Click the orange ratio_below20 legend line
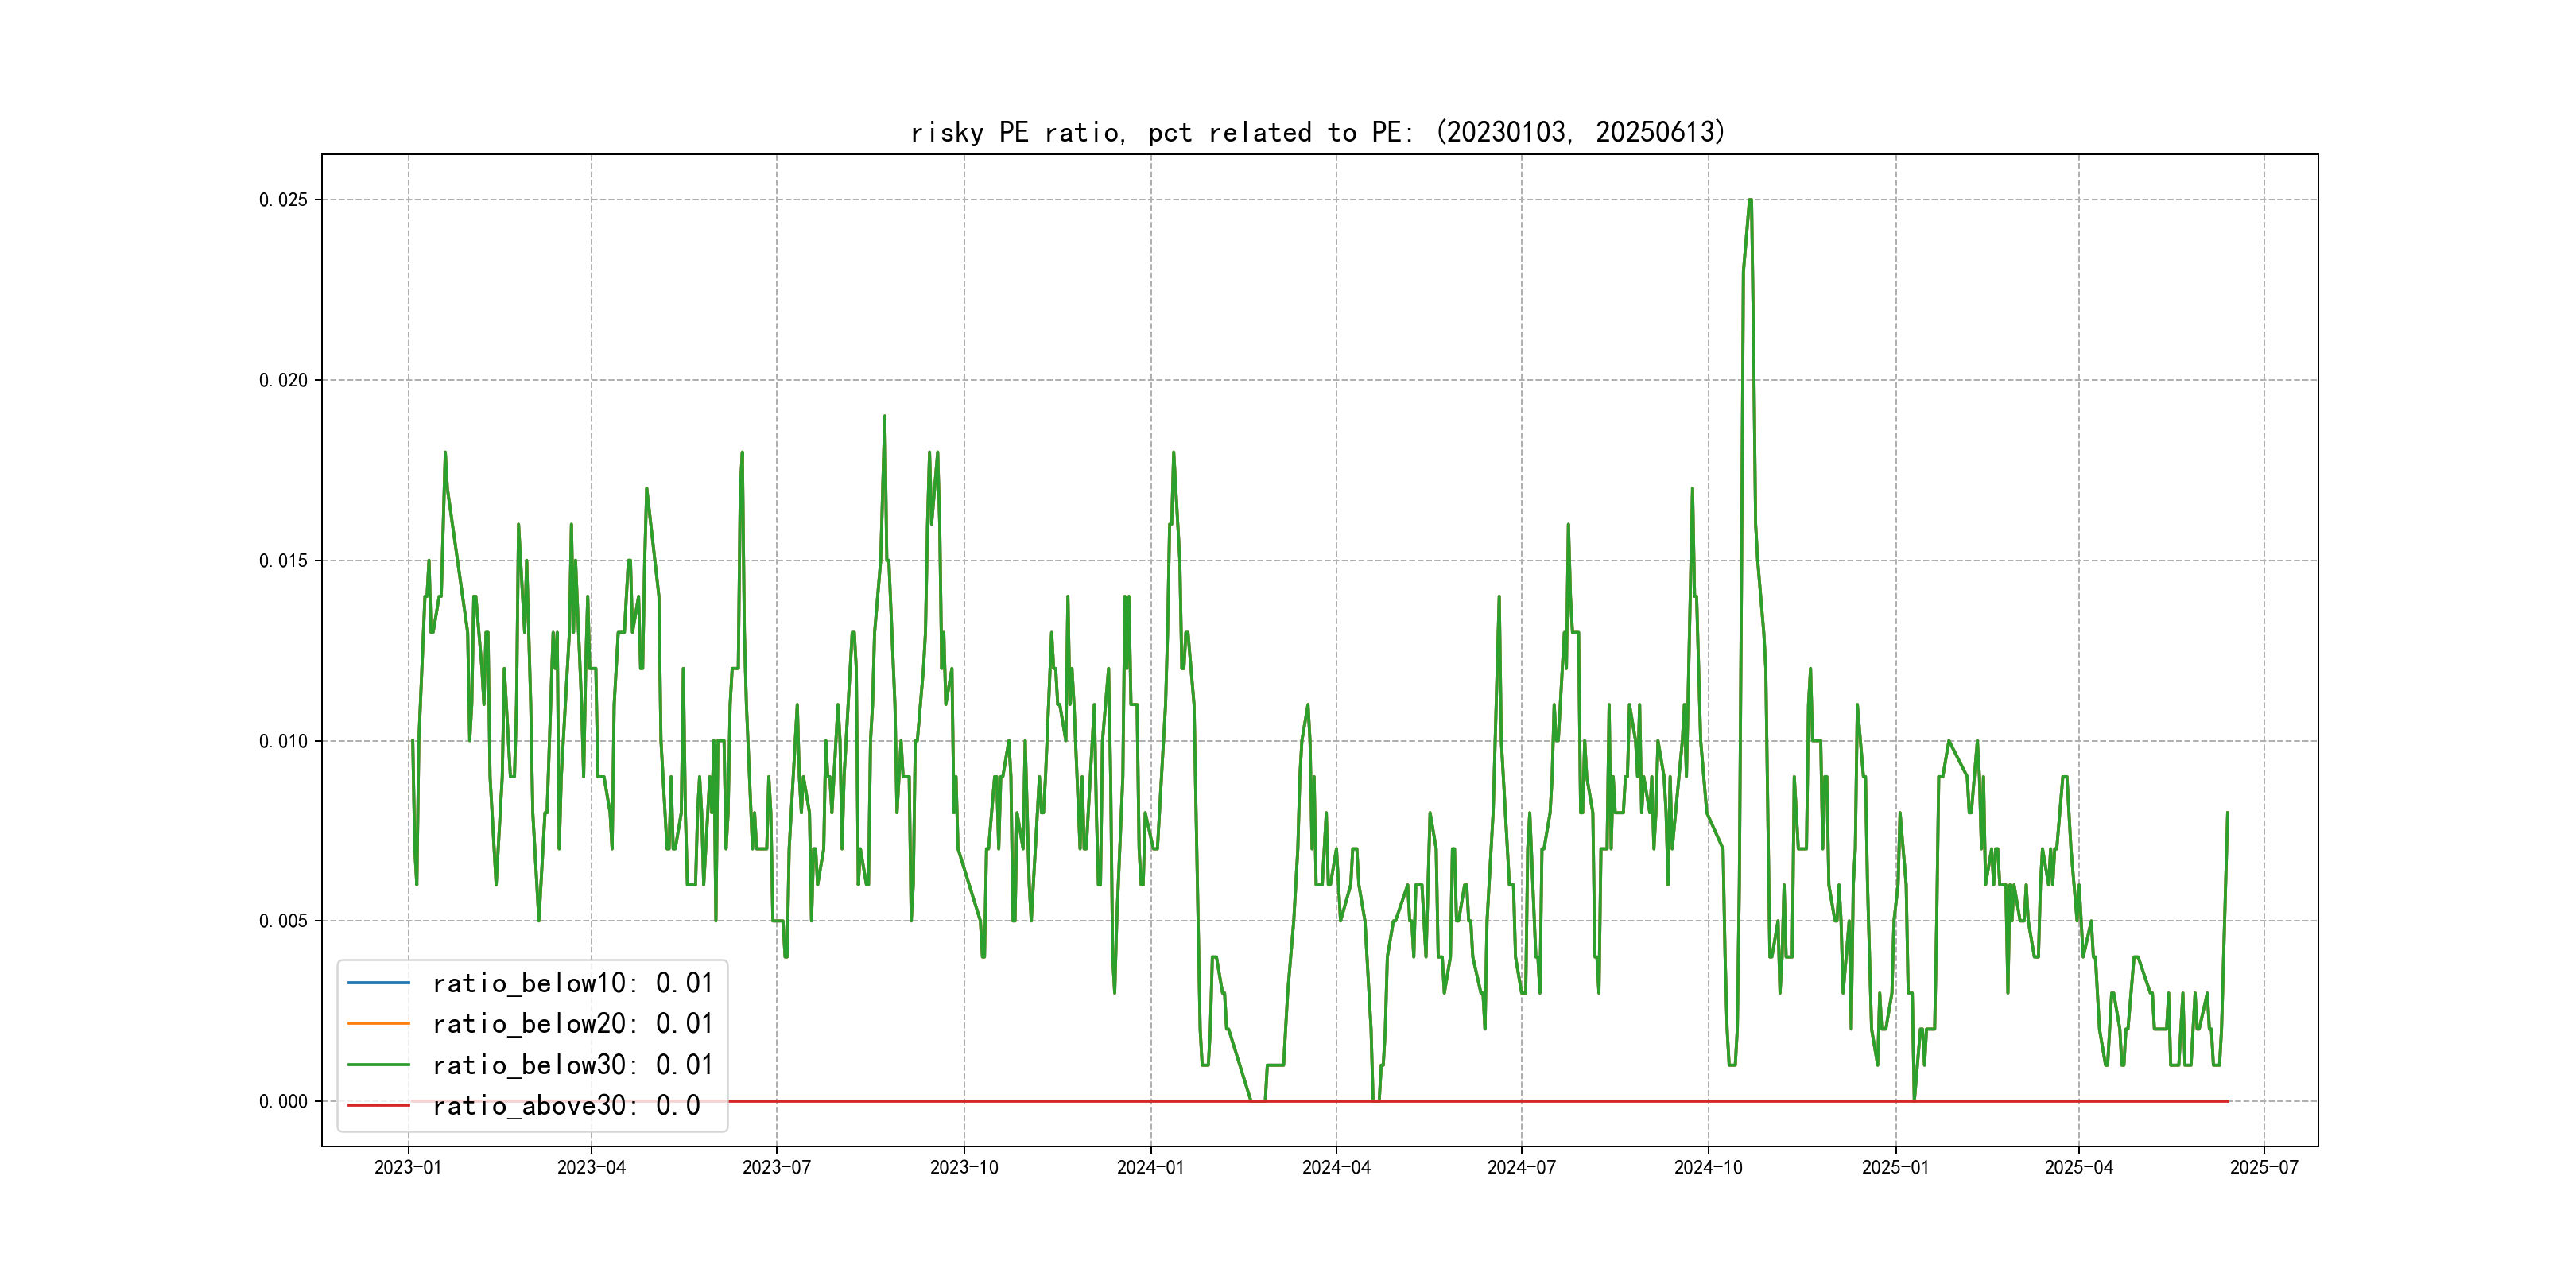This screenshot has height=1288, width=2576. pyautogui.click(x=378, y=1023)
